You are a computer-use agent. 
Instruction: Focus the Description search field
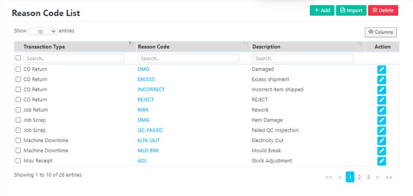[303, 58]
